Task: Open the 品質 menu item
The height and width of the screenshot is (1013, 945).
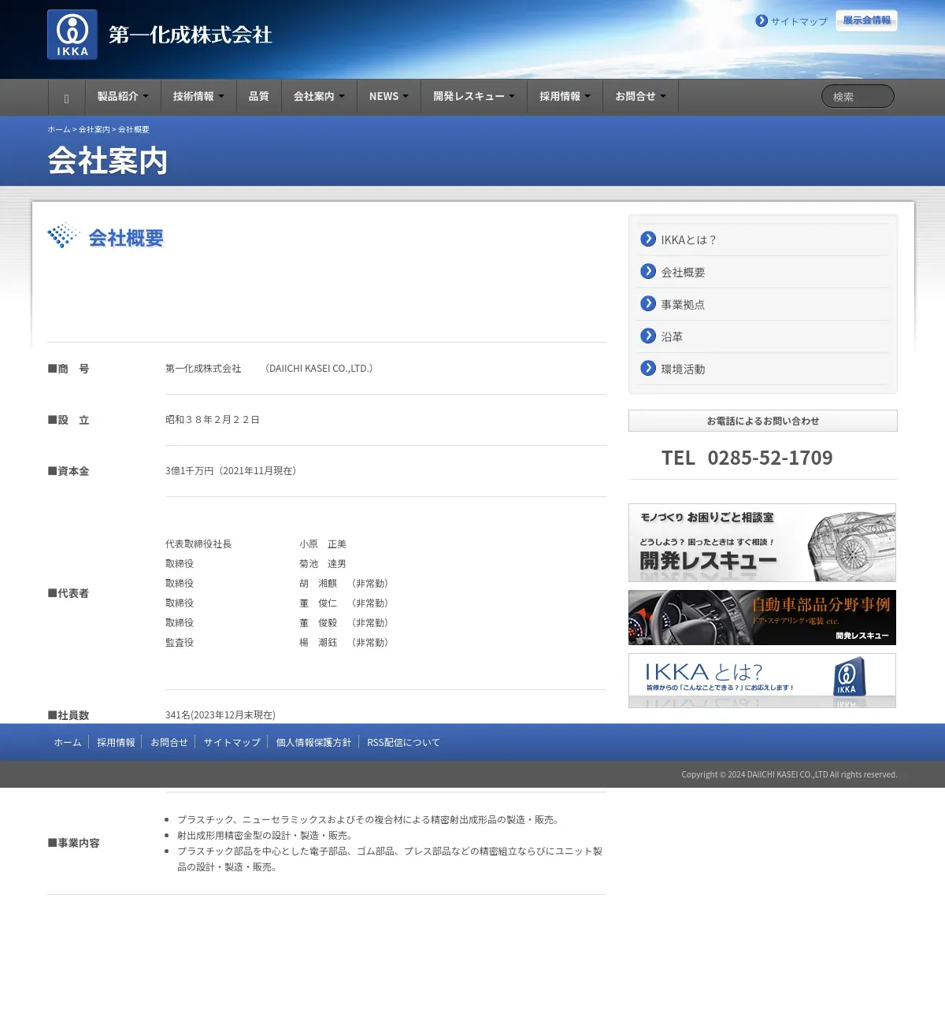Action: click(259, 97)
